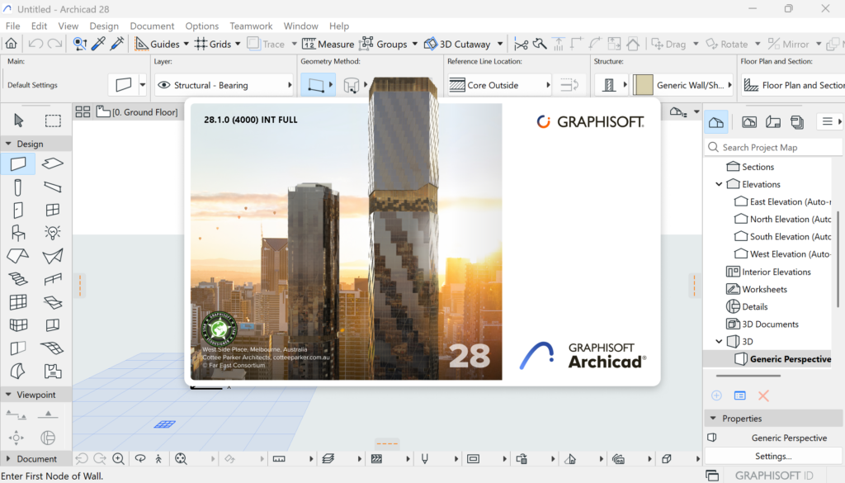845x483 pixels.
Task: Select the Wall tool in Design
Action: (18, 163)
